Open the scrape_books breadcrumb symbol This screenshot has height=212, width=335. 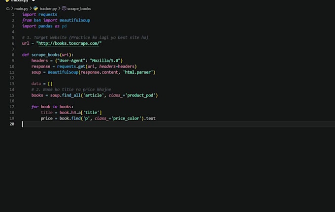click(79, 9)
